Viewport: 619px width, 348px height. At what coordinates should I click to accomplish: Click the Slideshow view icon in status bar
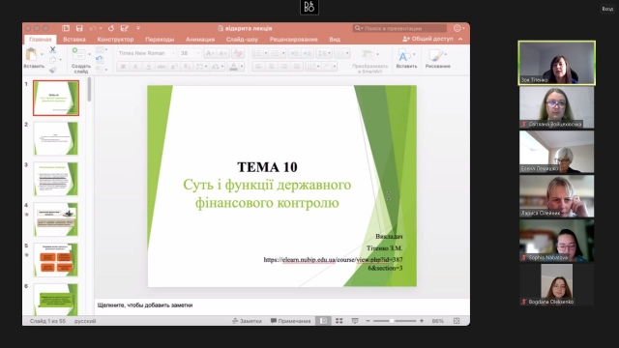click(355, 321)
